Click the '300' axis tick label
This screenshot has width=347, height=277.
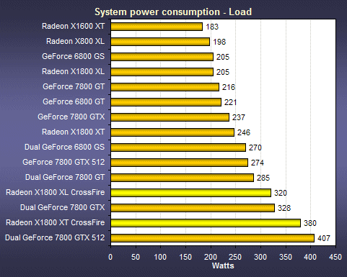coord(260,257)
